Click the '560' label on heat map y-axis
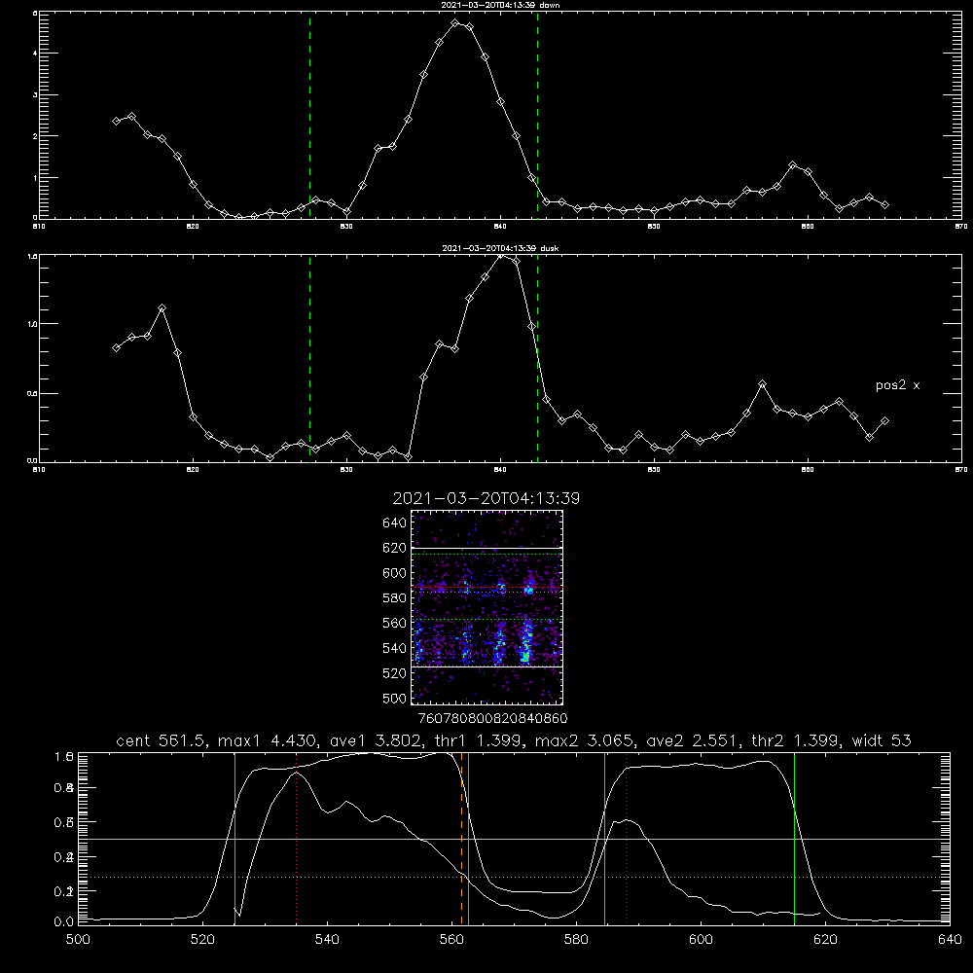The image size is (973, 973). pos(395,623)
